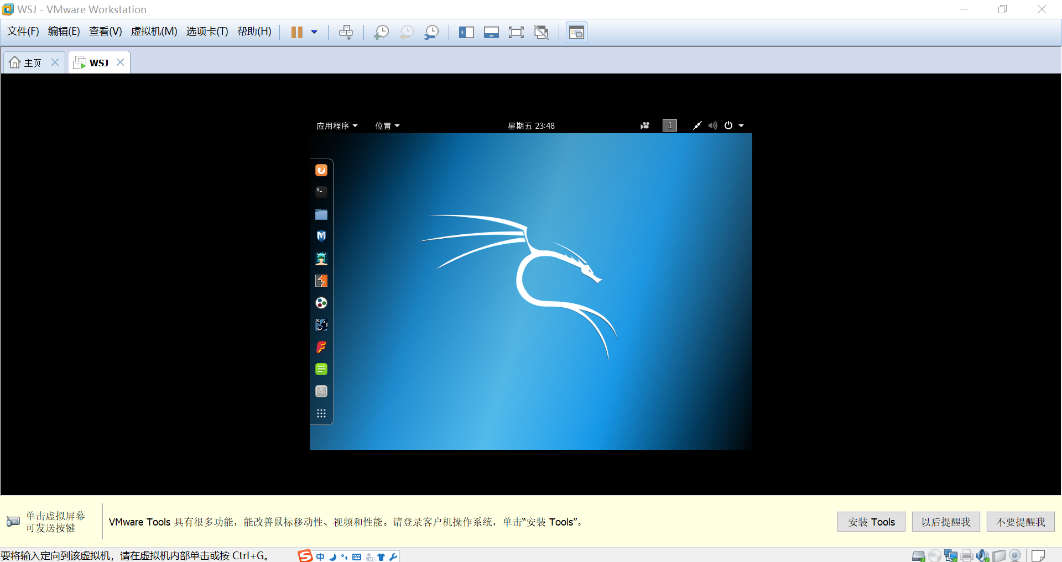Click the CD/DVD drive status icon
The width and height of the screenshot is (1062, 562).
click(x=935, y=556)
